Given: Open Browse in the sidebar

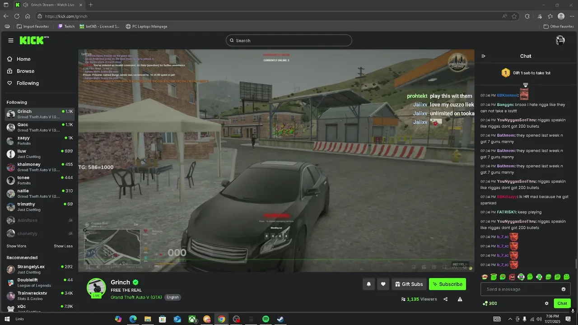Looking at the screenshot, I should pyautogui.click(x=21, y=71).
